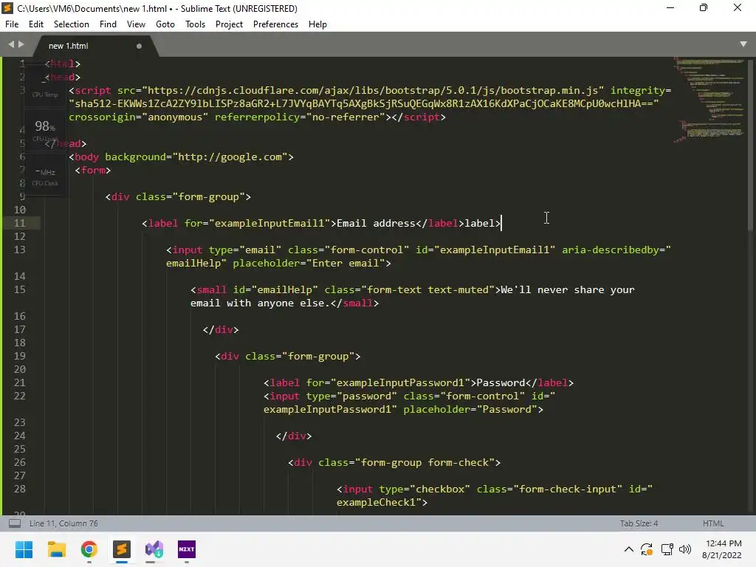Click the placeholder="Enter email" attribute
The height and width of the screenshot is (567, 756).
pyautogui.click(x=309, y=264)
